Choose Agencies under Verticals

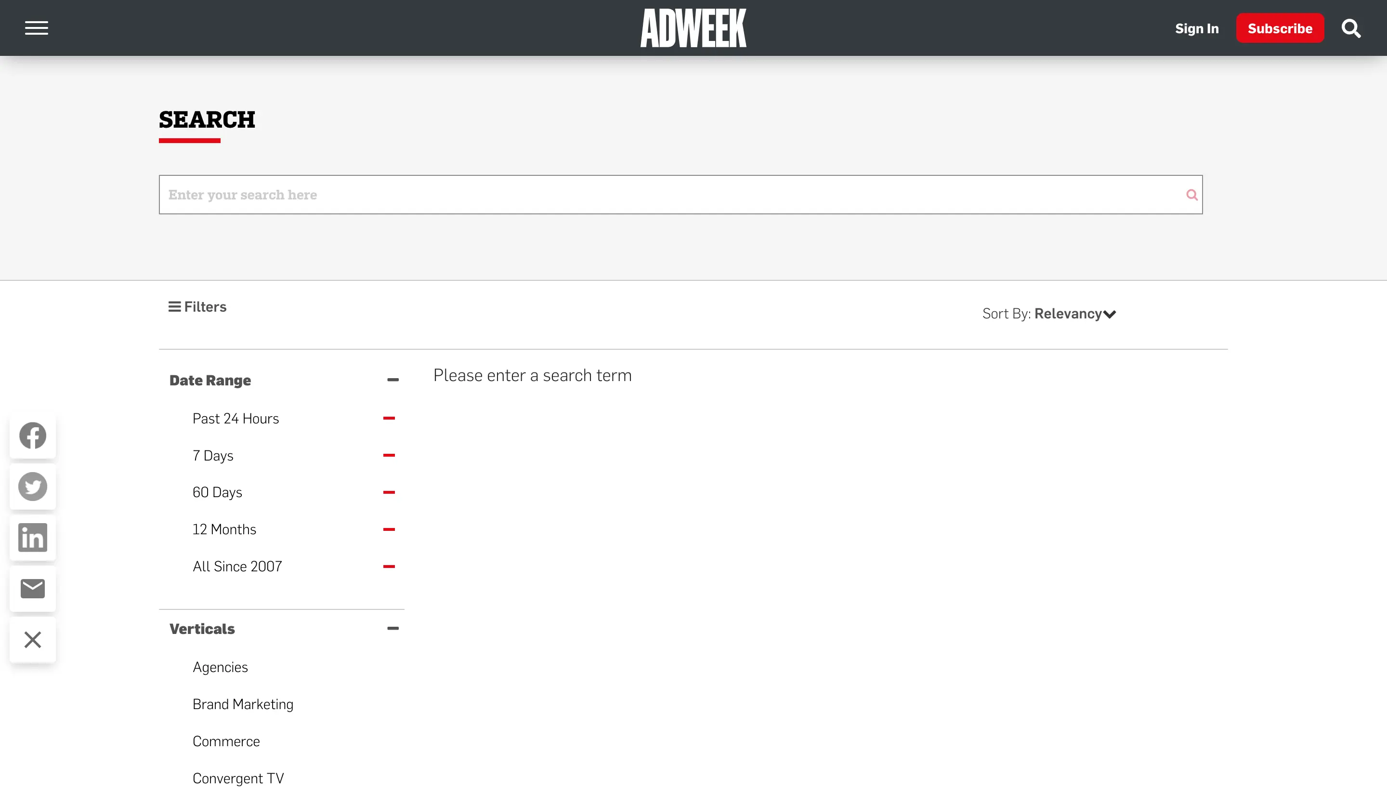pos(220,667)
